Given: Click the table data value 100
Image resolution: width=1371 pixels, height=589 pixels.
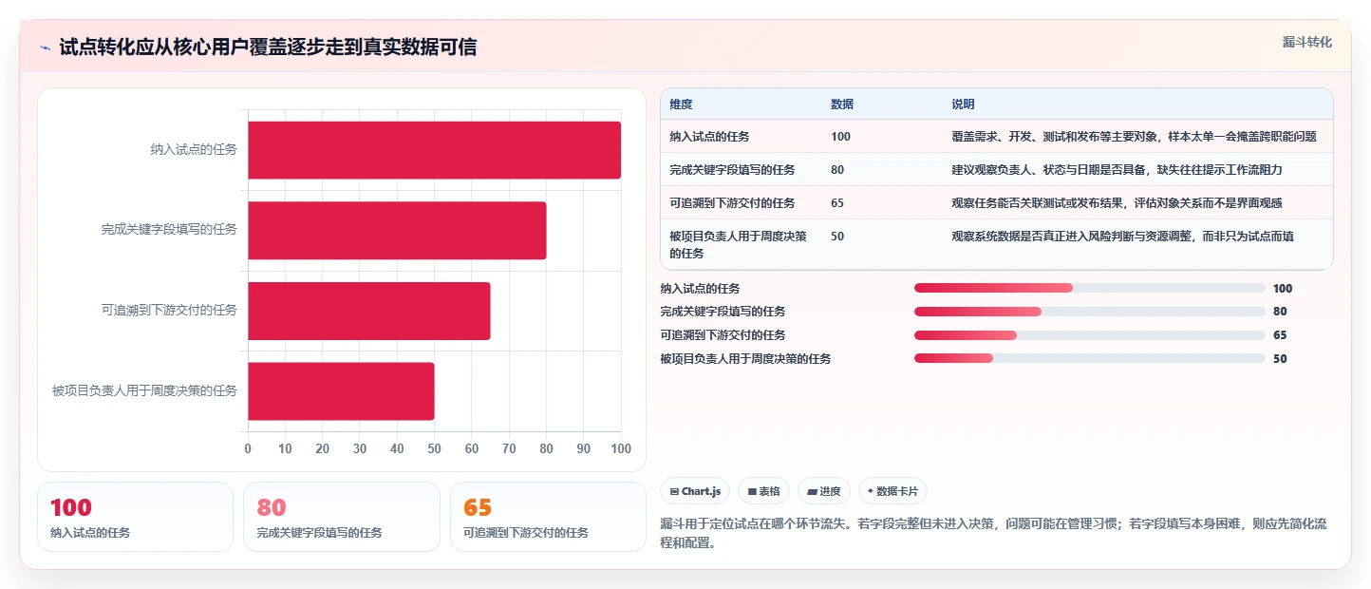Looking at the screenshot, I should 840,137.
